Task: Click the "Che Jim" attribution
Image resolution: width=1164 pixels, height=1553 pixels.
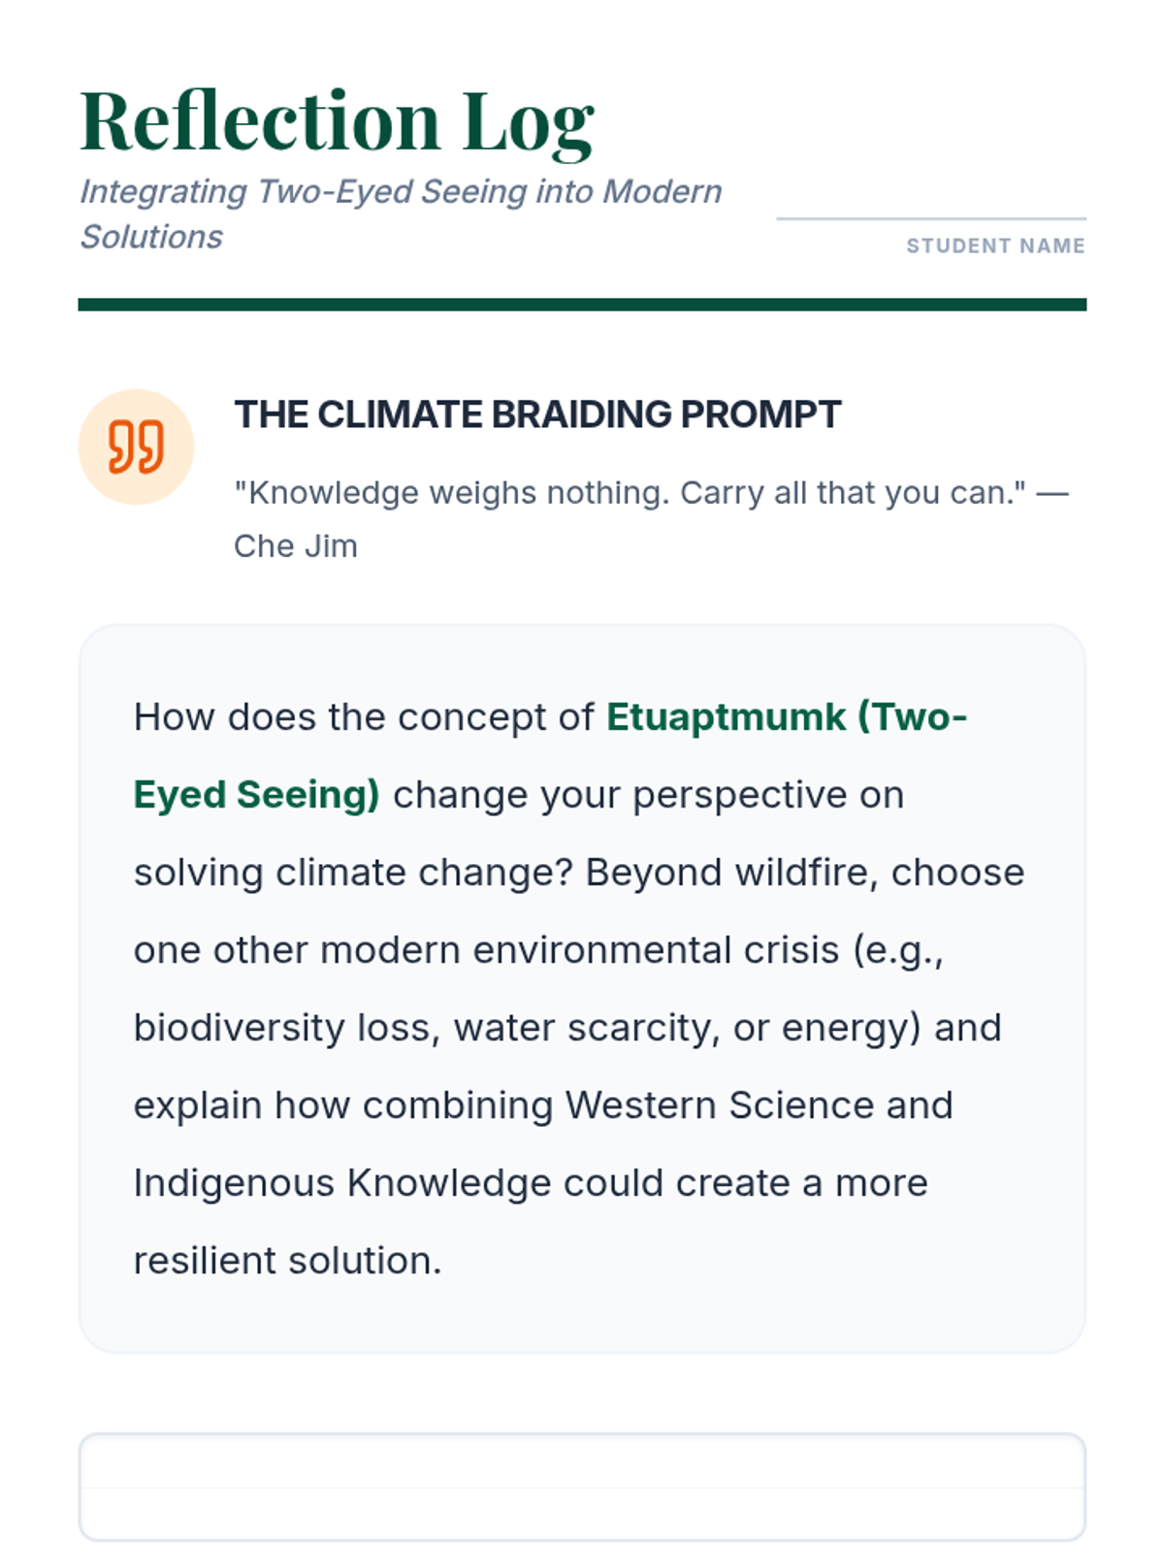Action: pyautogui.click(x=296, y=546)
